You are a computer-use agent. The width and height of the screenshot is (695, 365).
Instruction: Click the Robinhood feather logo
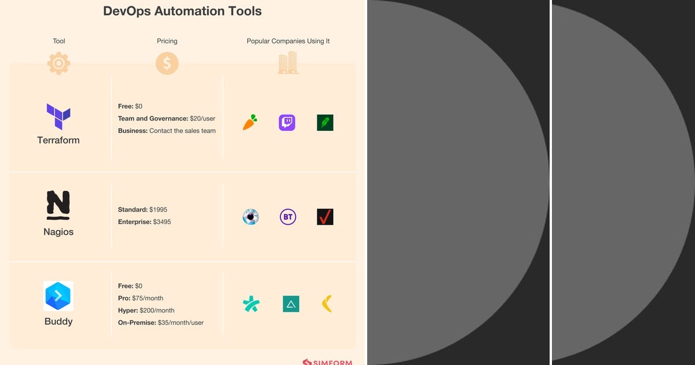(325, 122)
